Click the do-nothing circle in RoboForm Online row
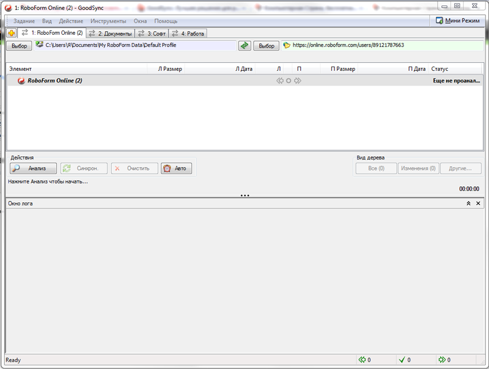489x369 pixels. pos(289,81)
